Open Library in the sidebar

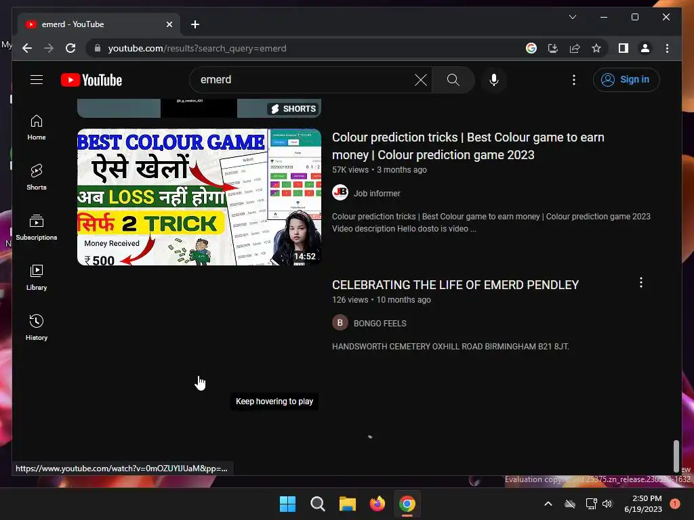37,278
